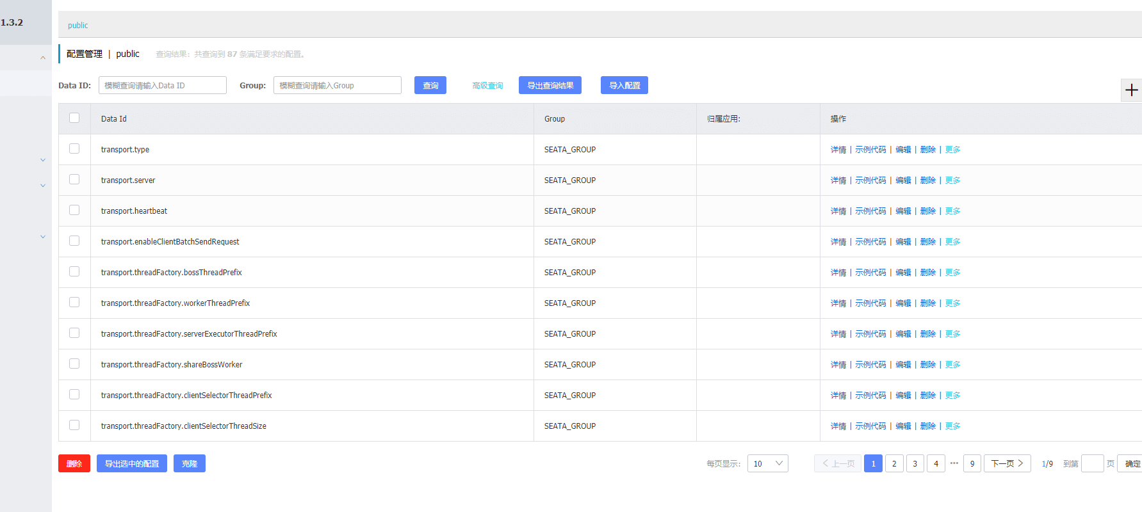Open 示例代码 for clientSelectorThreadPrefix row
1142x512 pixels.
point(870,396)
